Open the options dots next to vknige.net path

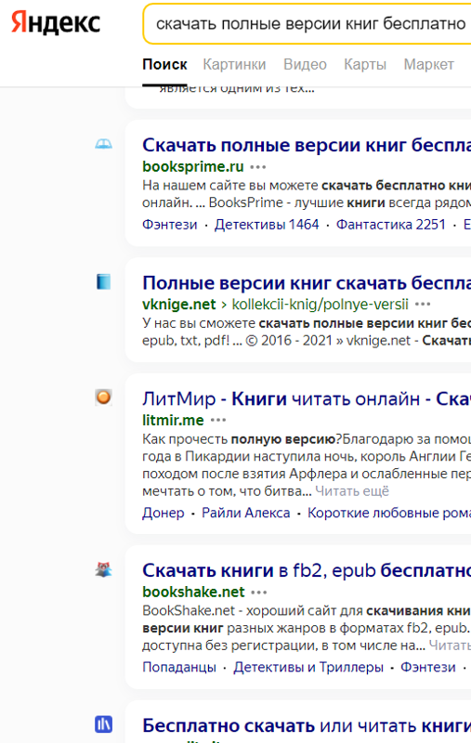(x=422, y=305)
